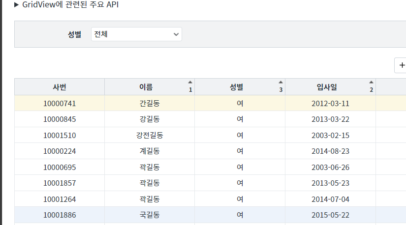Click date cell 2014-08-23

point(330,151)
